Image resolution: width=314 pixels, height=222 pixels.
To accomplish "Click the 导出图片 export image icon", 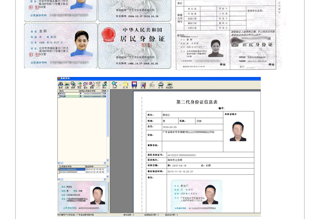I will (170, 85).
